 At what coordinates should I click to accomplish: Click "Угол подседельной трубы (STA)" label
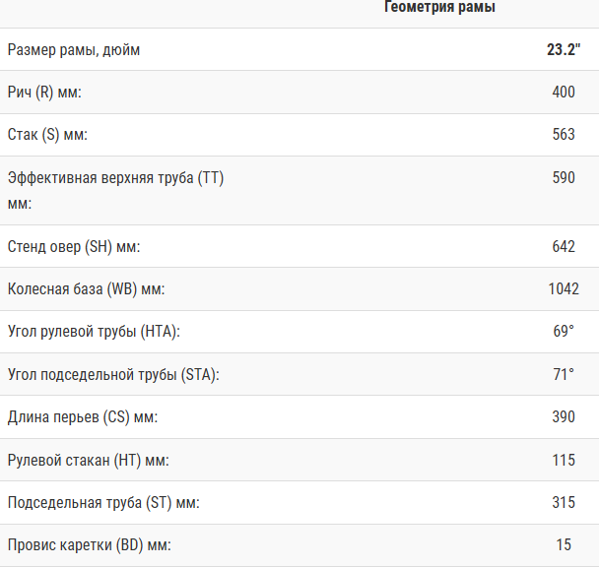113,374
